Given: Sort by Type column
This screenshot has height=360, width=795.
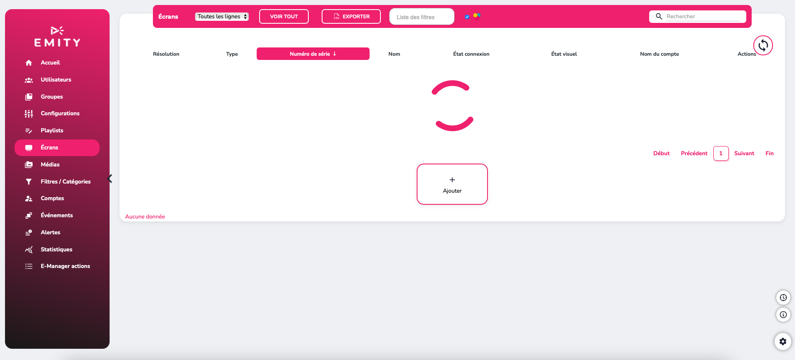Looking at the screenshot, I should coord(232,54).
